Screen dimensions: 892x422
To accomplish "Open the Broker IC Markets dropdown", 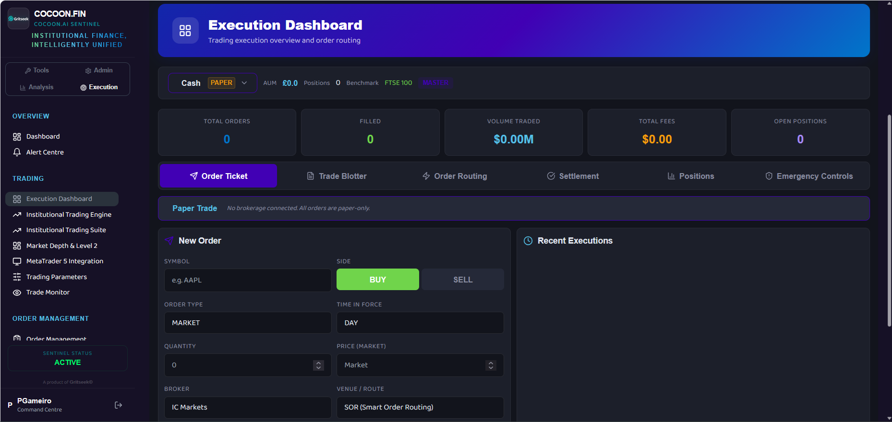I will click(248, 407).
